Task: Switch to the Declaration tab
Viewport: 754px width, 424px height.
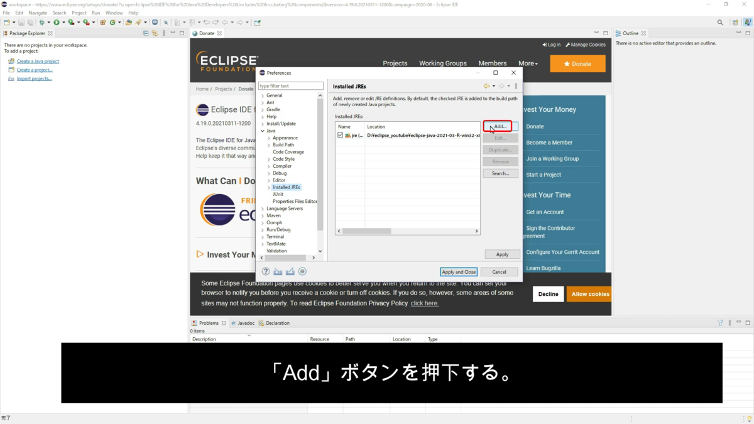Action: (x=274, y=323)
